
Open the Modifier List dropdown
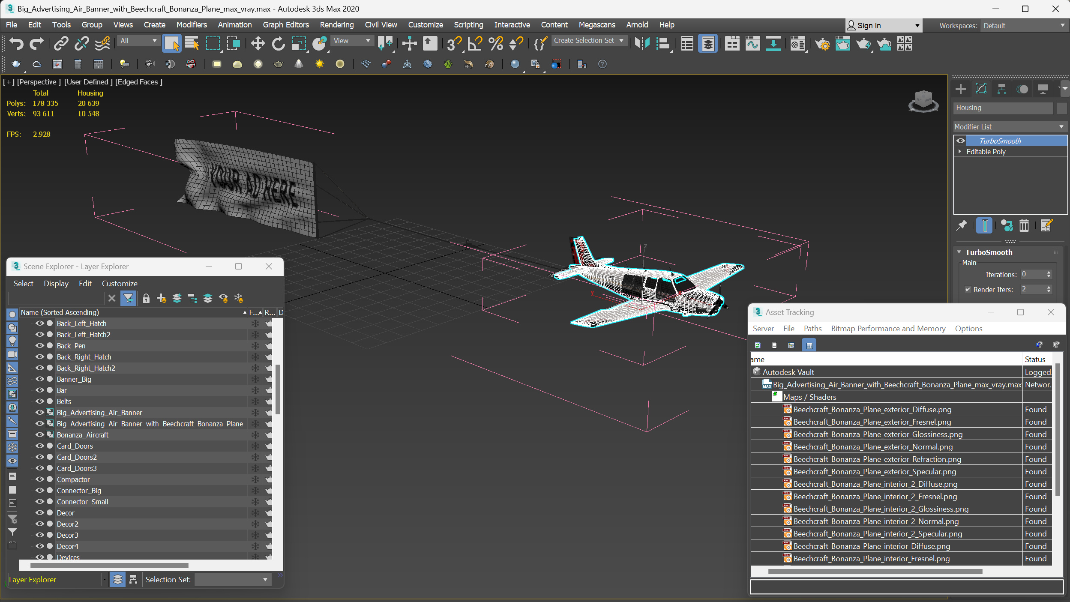1010,127
